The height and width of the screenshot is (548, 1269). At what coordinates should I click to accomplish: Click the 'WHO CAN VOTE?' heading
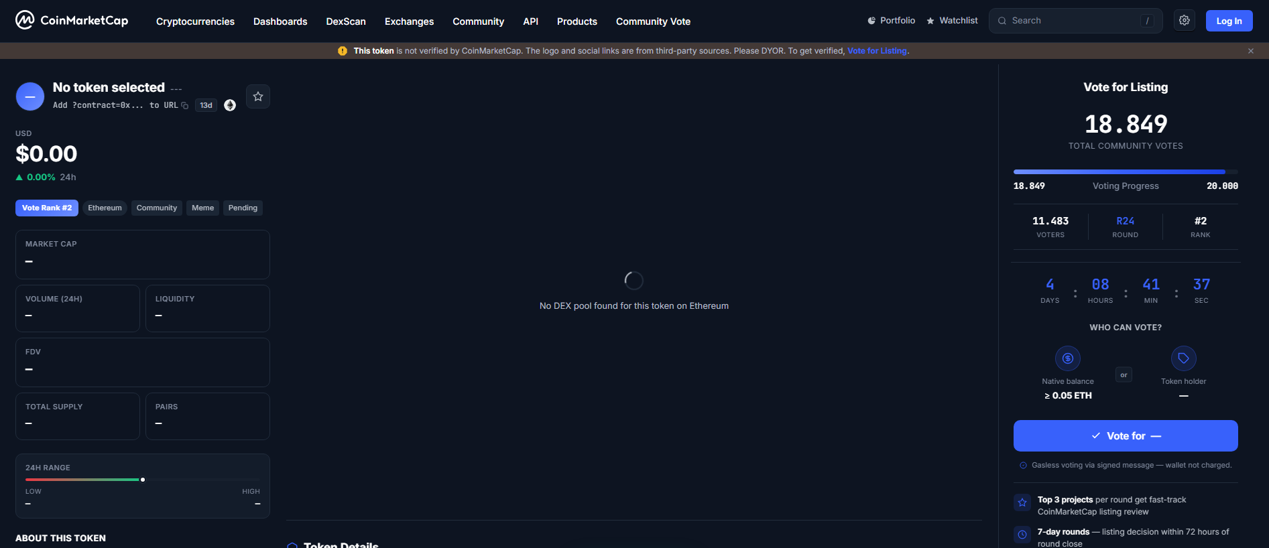(x=1126, y=328)
